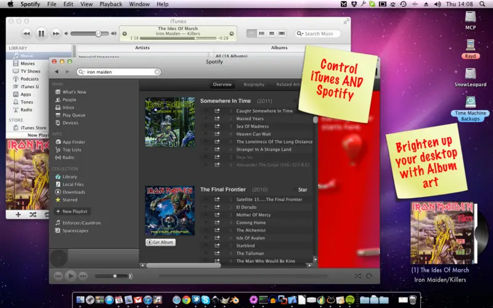Click share icon for Heaven Can Wait
493x308 pixels.
(x=217, y=134)
